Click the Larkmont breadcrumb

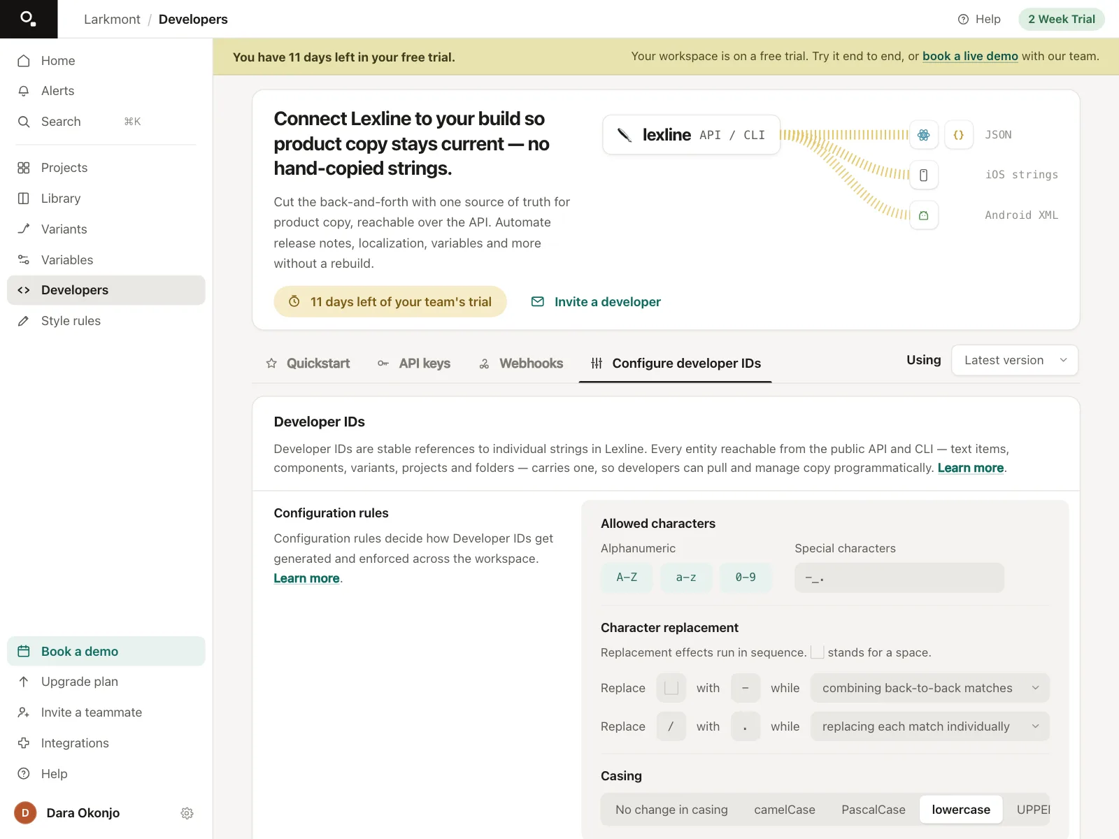click(112, 20)
